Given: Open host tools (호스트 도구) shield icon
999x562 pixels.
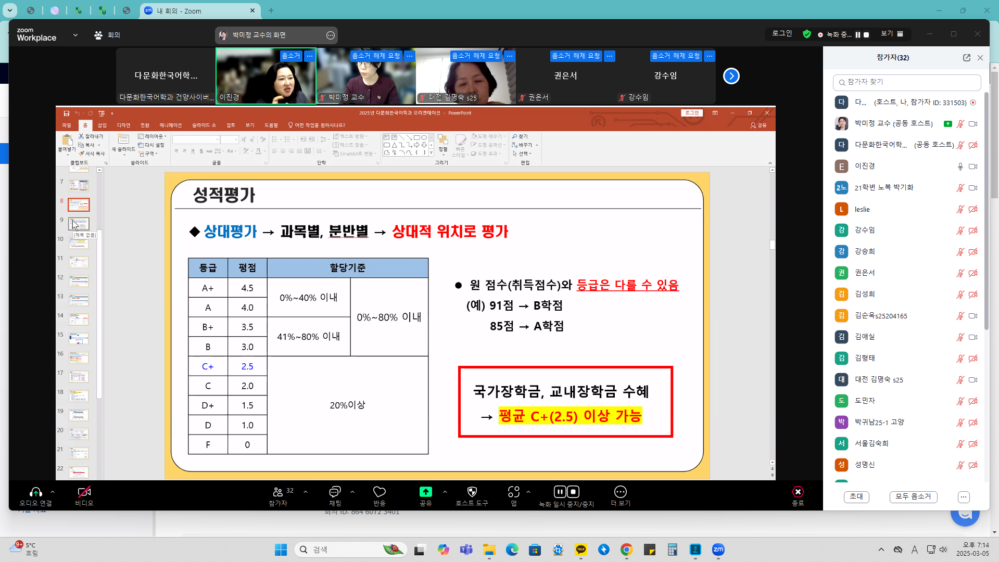Looking at the screenshot, I should click(x=472, y=492).
